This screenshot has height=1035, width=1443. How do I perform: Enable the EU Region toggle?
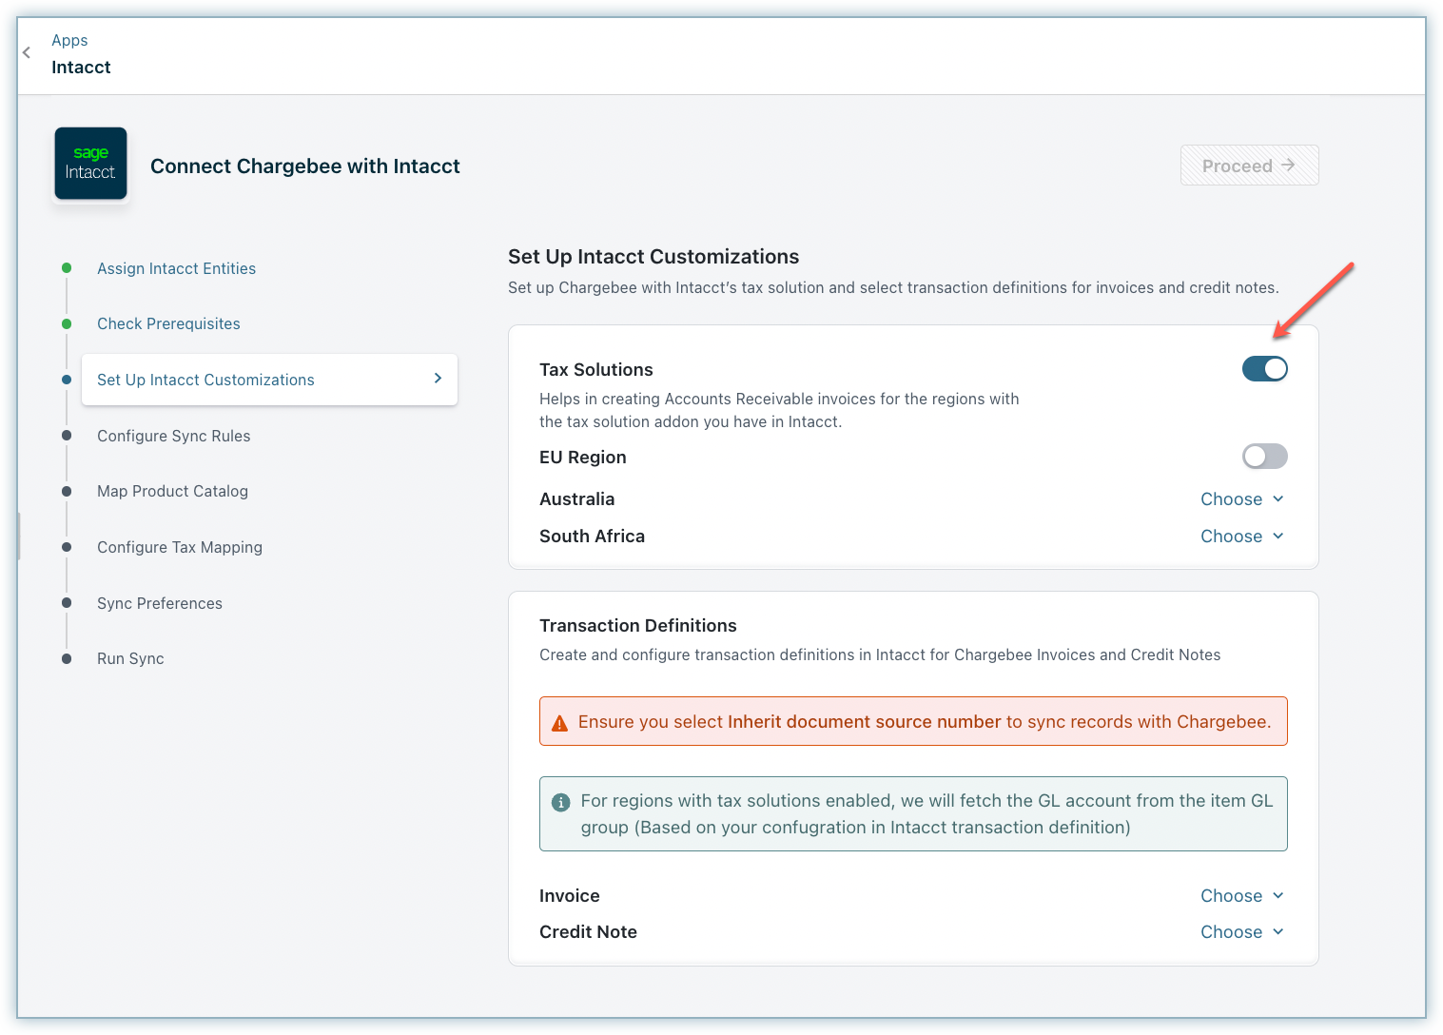[1264, 457]
